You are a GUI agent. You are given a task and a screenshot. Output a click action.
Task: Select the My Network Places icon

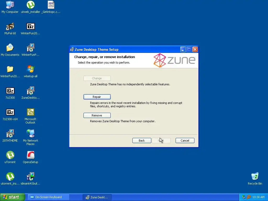[x=30, y=137]
